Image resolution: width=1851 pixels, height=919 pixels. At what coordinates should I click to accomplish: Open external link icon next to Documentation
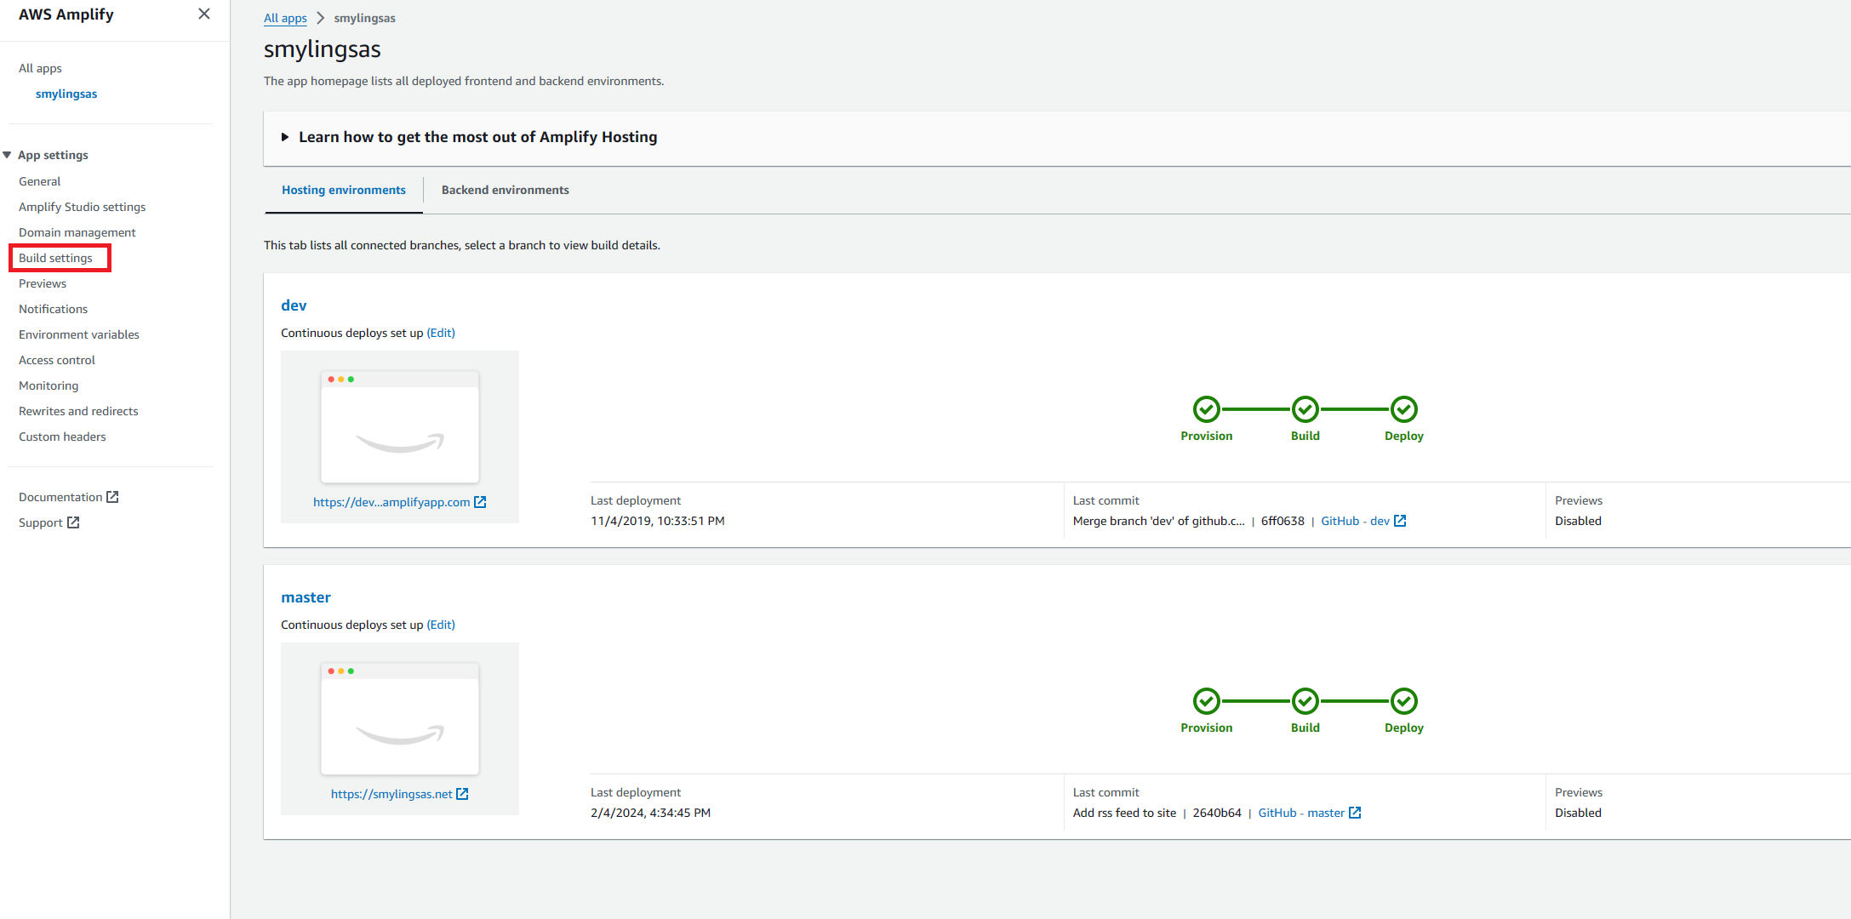point(112,497)
